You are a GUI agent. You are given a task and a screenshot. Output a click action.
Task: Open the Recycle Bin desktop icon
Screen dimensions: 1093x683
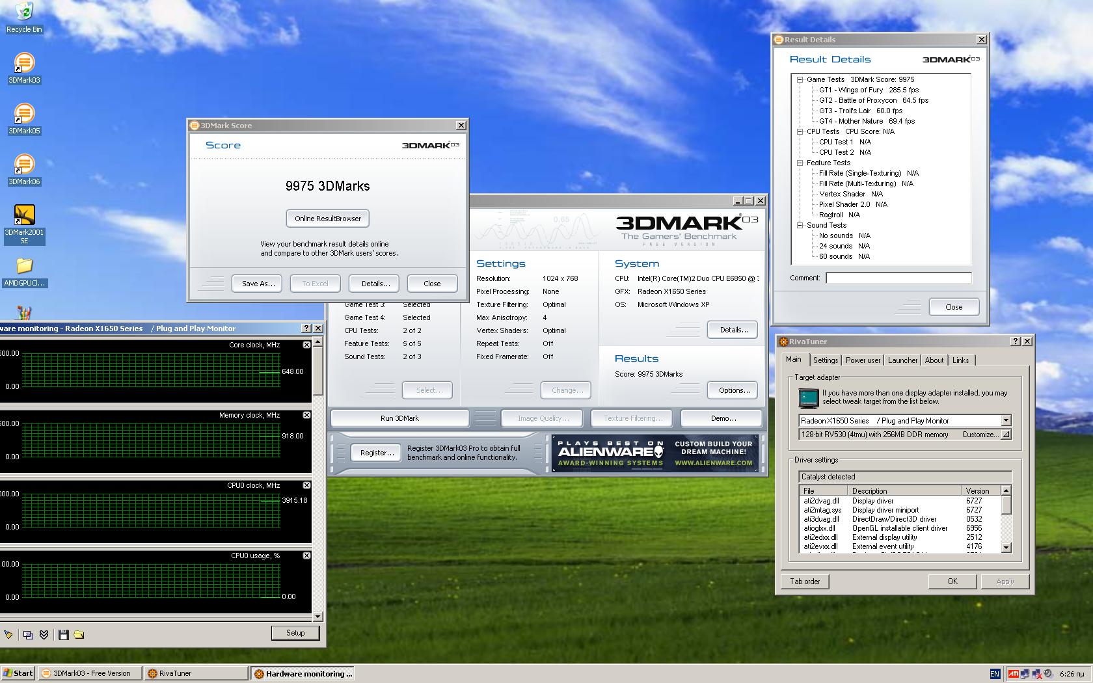(x=24, y=18)
